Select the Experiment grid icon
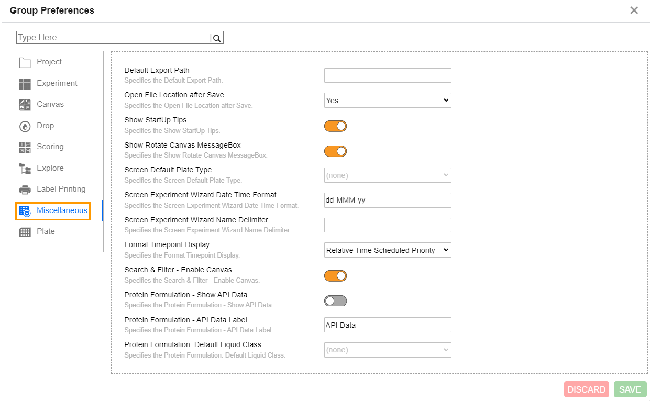The image size is (650, 401). coord(25,84)
